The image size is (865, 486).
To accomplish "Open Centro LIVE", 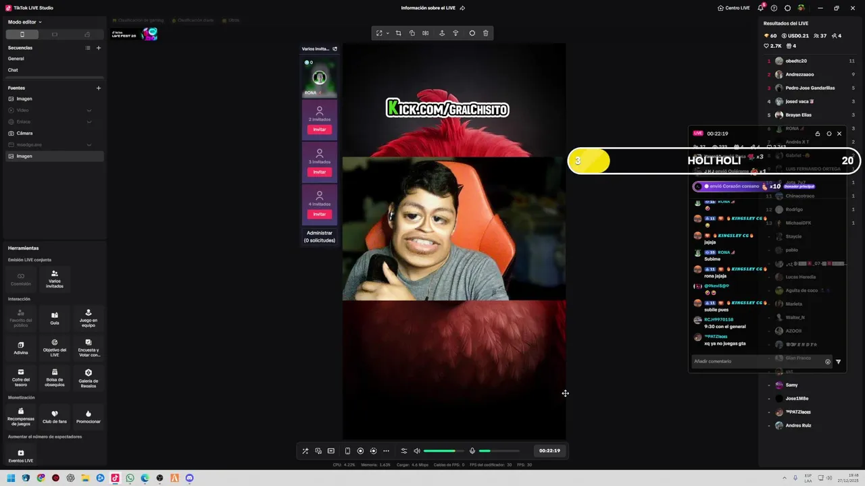I will coord(734,8).
